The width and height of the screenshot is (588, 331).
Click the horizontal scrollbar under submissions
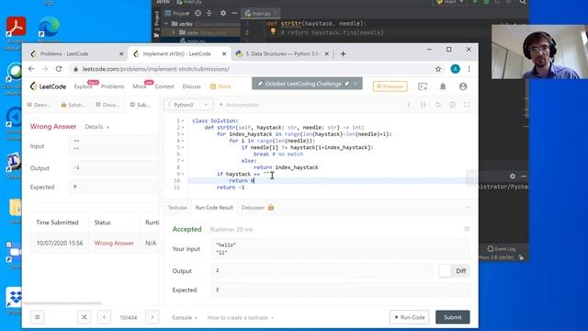click(62, 303)
